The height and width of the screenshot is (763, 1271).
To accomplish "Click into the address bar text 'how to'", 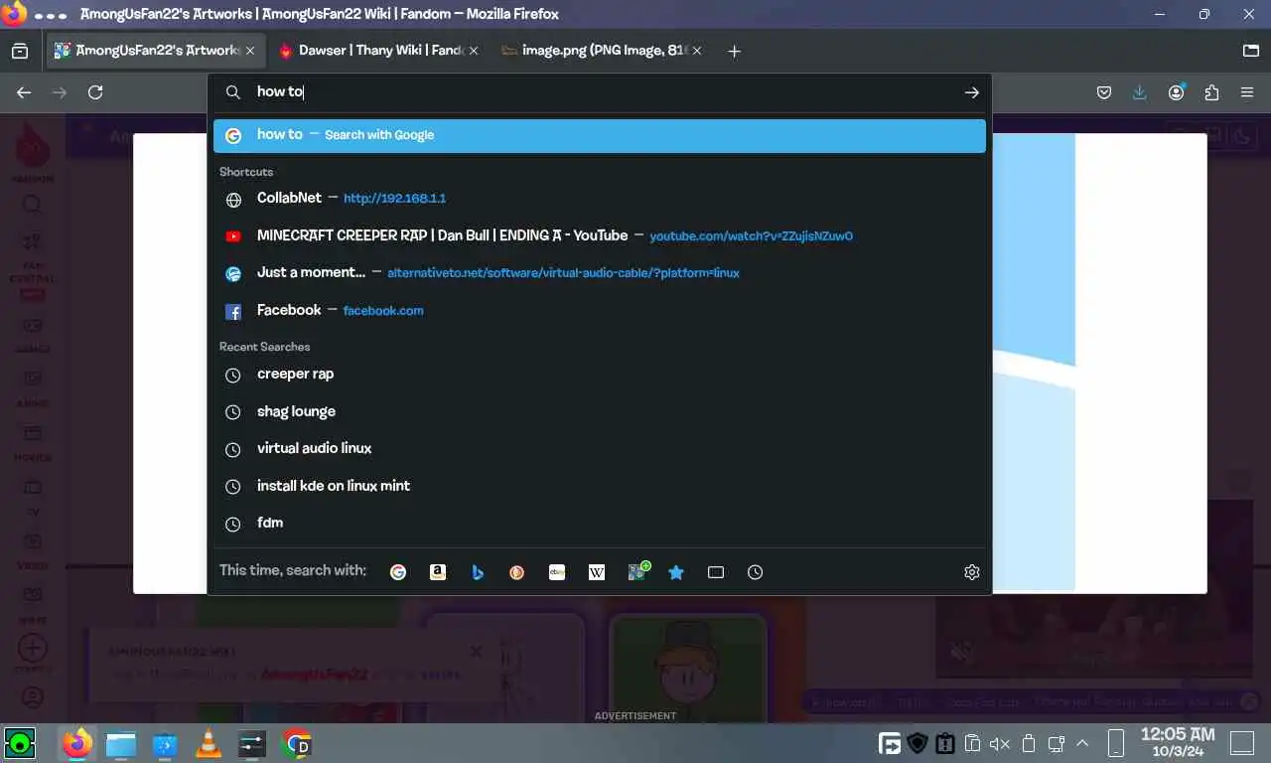I will pos(279,91).
